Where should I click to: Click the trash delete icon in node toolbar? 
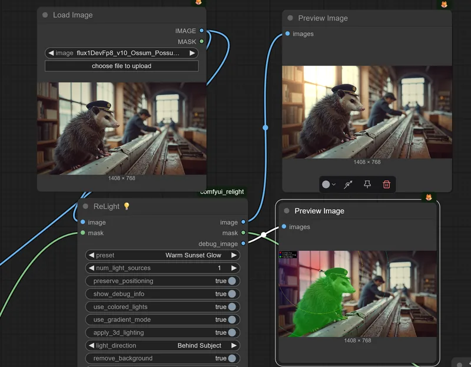point(386,184)
